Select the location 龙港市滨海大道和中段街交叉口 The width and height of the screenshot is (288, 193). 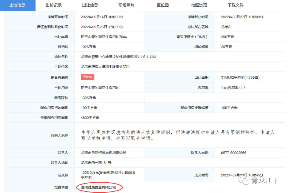pos(105,67)
